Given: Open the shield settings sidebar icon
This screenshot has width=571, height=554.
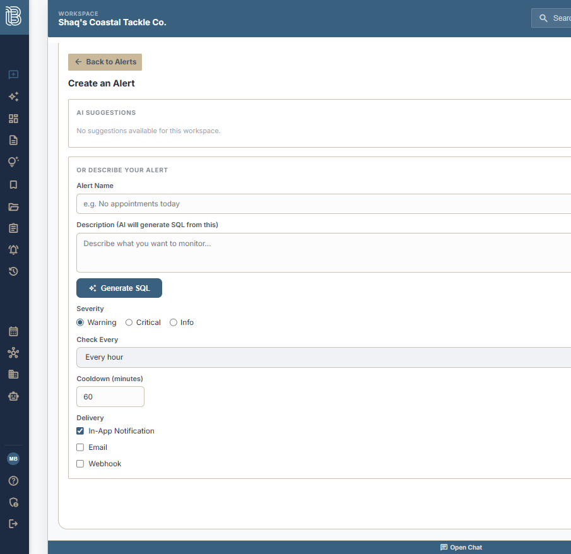Looking at the screenshot, I should 13,502.
